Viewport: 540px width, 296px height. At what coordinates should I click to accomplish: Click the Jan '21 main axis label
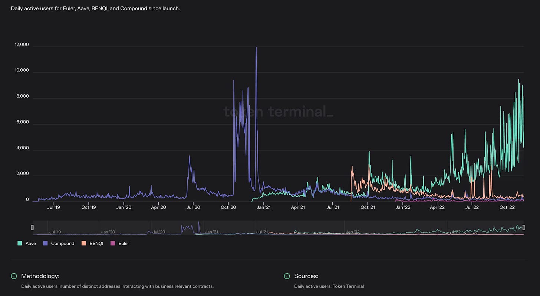tap(263, 207)
